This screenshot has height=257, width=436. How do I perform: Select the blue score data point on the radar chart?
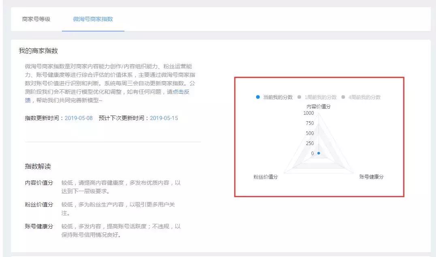click(320, 153)
